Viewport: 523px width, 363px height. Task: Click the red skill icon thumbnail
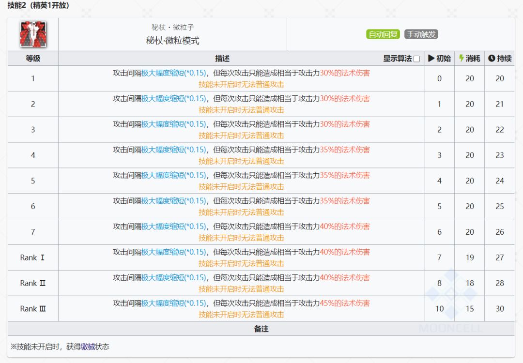coord(33,34)
